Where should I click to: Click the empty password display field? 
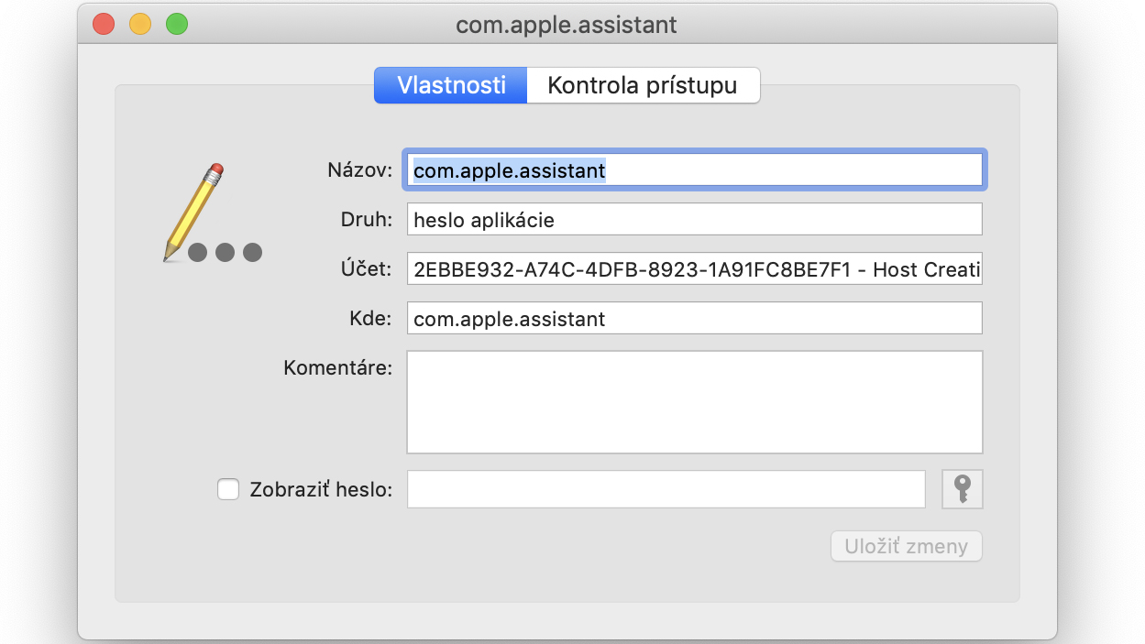tap(666, 489)
